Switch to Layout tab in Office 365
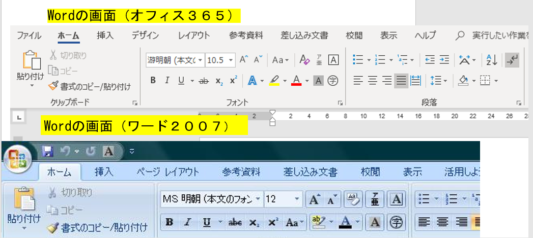The height and width of the screenshot is (238, 533). pos(194,35)
